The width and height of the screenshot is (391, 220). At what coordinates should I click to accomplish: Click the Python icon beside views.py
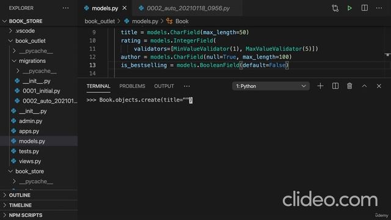[x=13, y=161]
